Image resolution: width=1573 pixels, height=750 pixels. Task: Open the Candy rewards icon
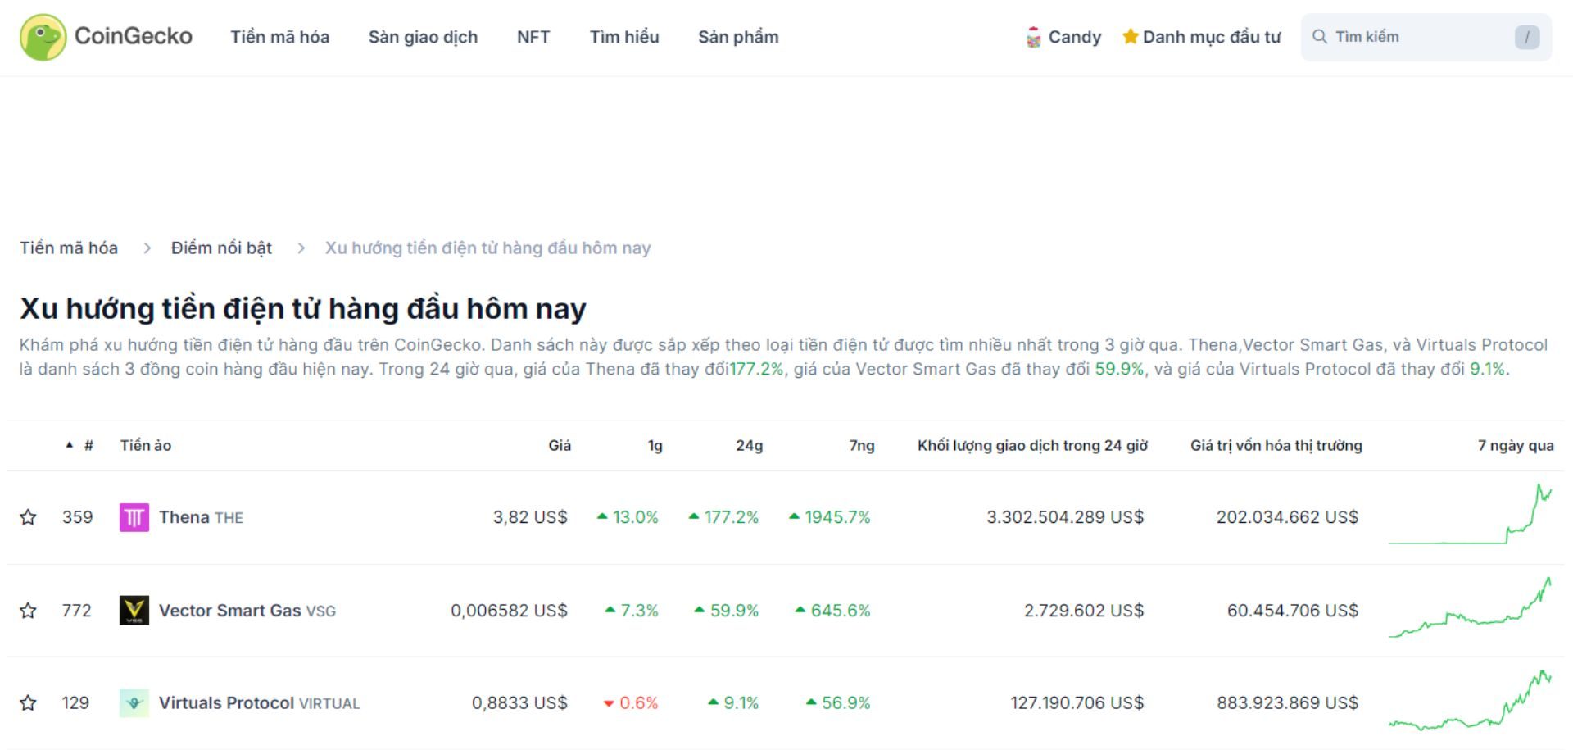click(x=1034, y=36)
